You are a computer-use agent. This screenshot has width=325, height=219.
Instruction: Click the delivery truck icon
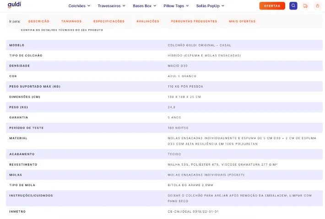[305, 6]
